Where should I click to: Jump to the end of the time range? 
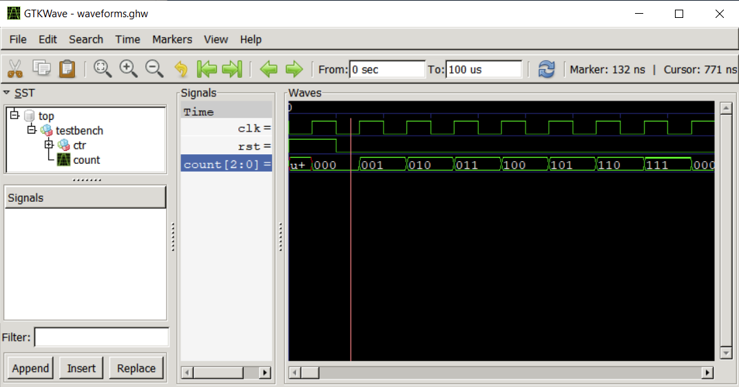point(232,69)
